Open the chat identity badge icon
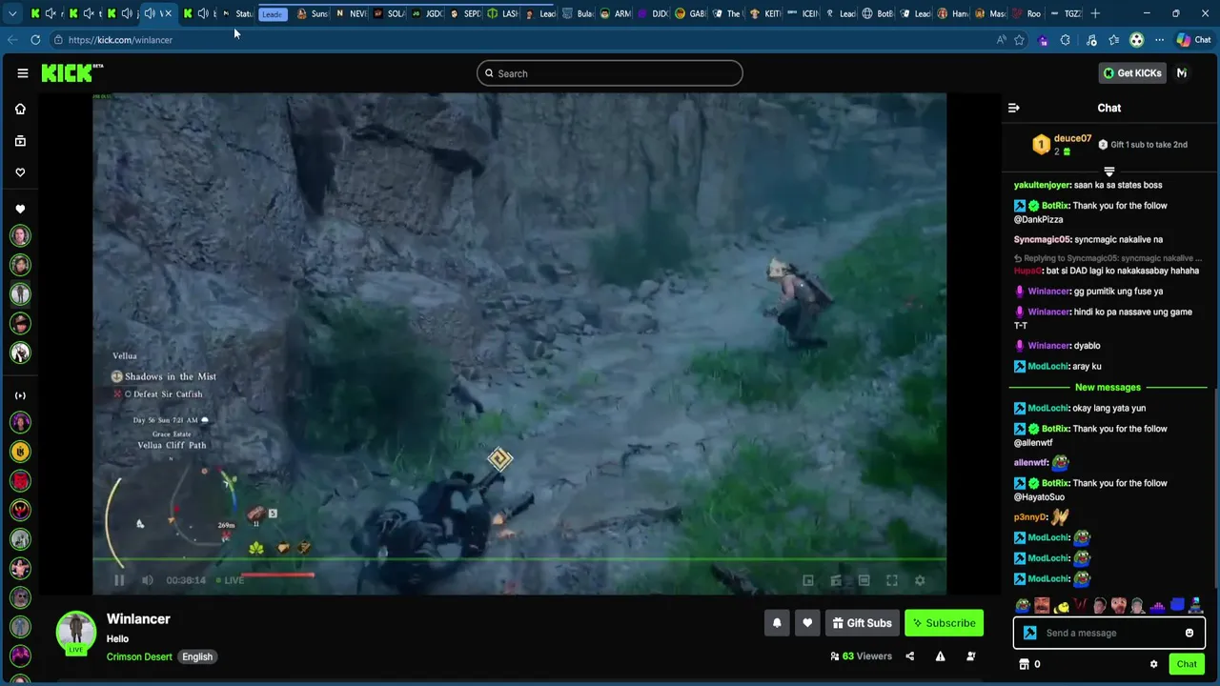This screenshot has width=1220, height=686. pos(1029,633)
